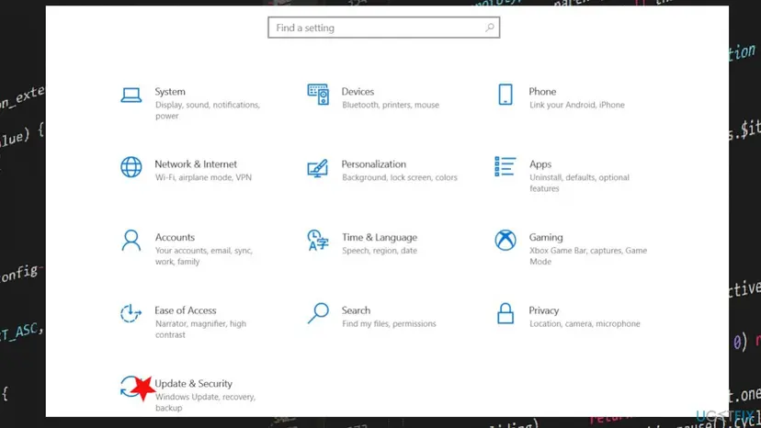
Task: Click the magnifier icon in search box
Action: (x=490, y=28)
